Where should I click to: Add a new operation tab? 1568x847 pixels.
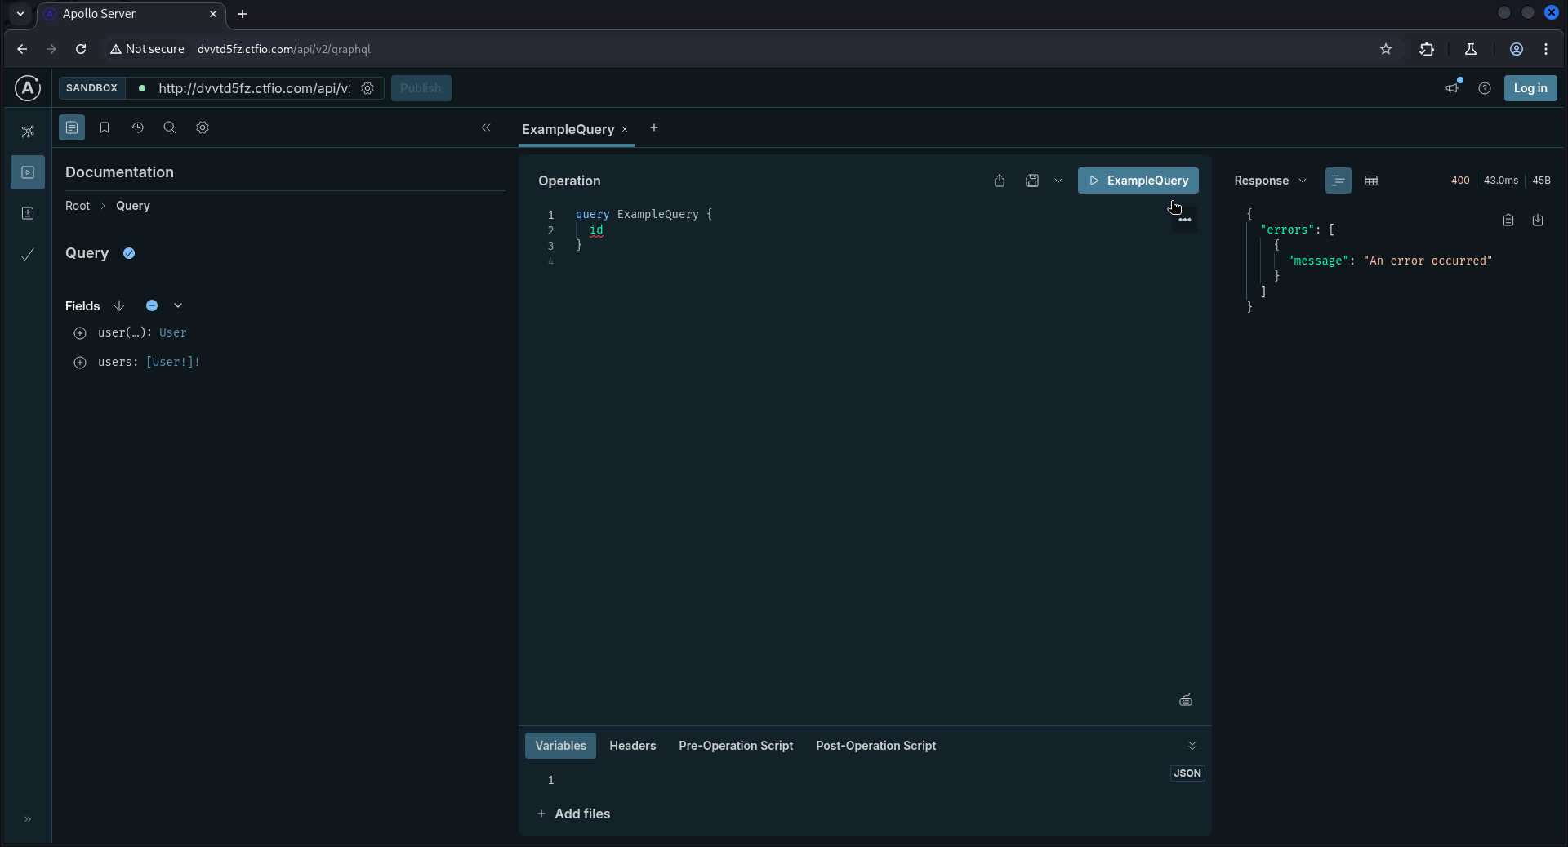[654, 127]
